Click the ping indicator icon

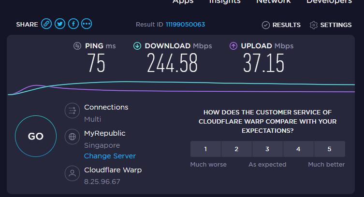[77, 46]
